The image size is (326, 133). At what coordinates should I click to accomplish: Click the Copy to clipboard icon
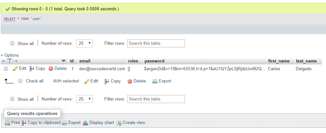pyautogui.click(x=24, y=123)
